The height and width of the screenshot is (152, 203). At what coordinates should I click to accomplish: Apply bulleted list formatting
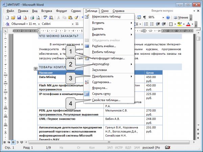[x=152, y=24]
